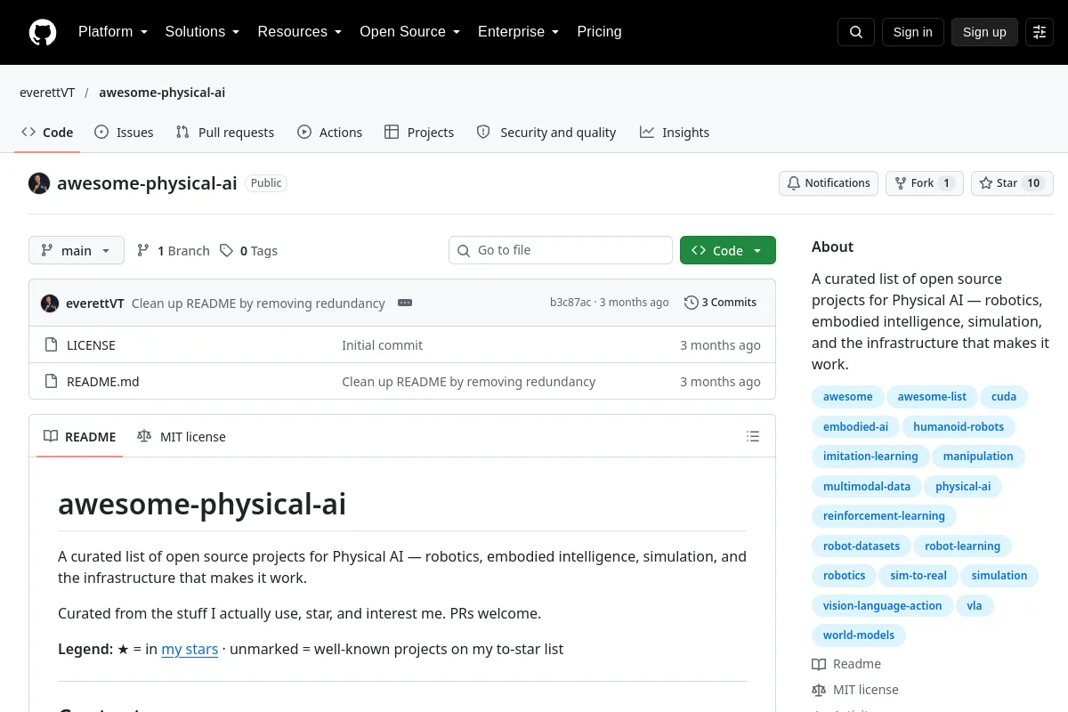View 1 Branch list
The height and width of the screenshot is (712, 1068).
(x=174, y=251)
